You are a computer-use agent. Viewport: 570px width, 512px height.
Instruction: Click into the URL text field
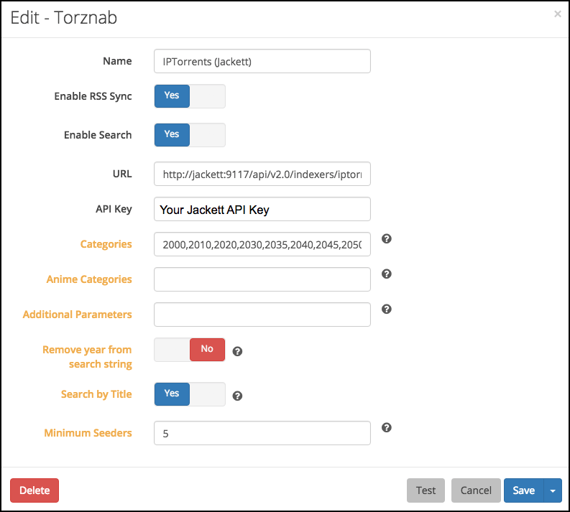[262, 174]
